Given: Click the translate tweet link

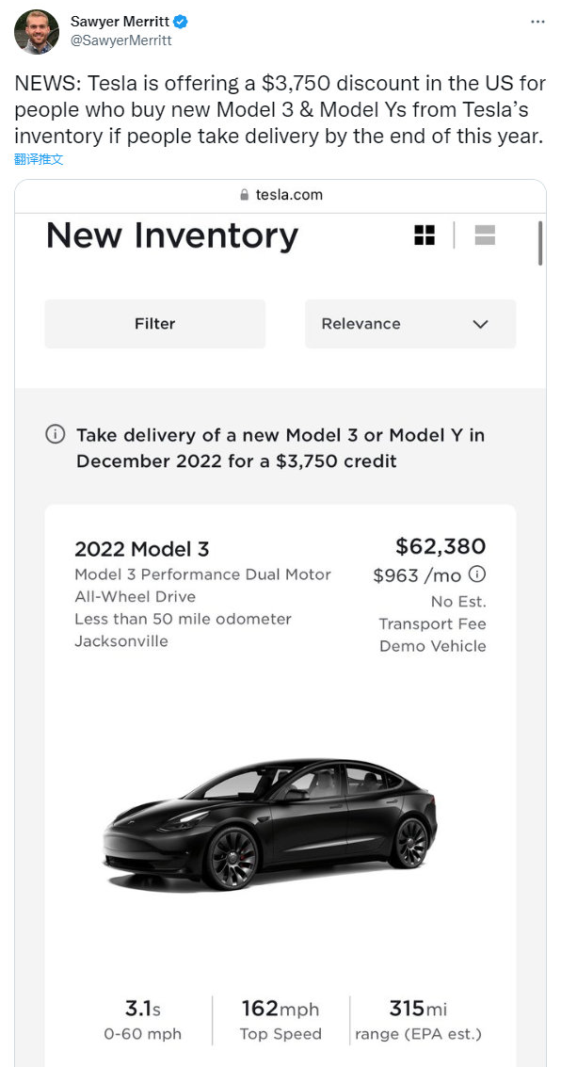Looking at the screenshot, I should 39,160.
